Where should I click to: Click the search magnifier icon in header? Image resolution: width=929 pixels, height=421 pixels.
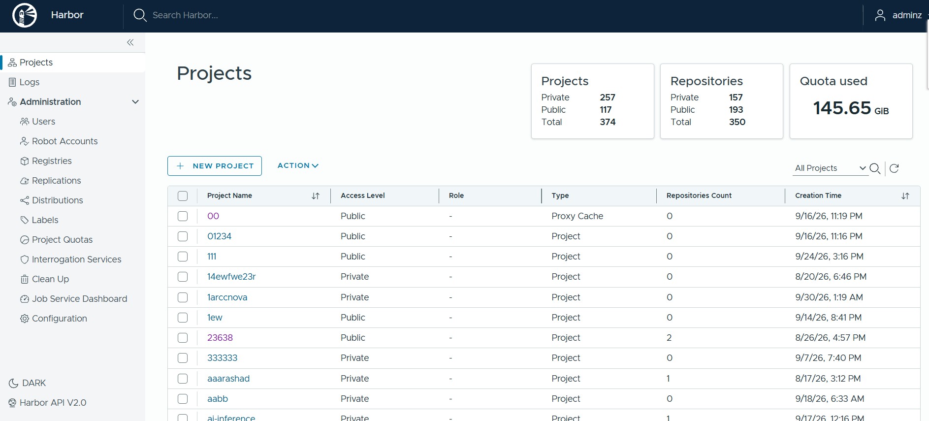click(140, 15)
